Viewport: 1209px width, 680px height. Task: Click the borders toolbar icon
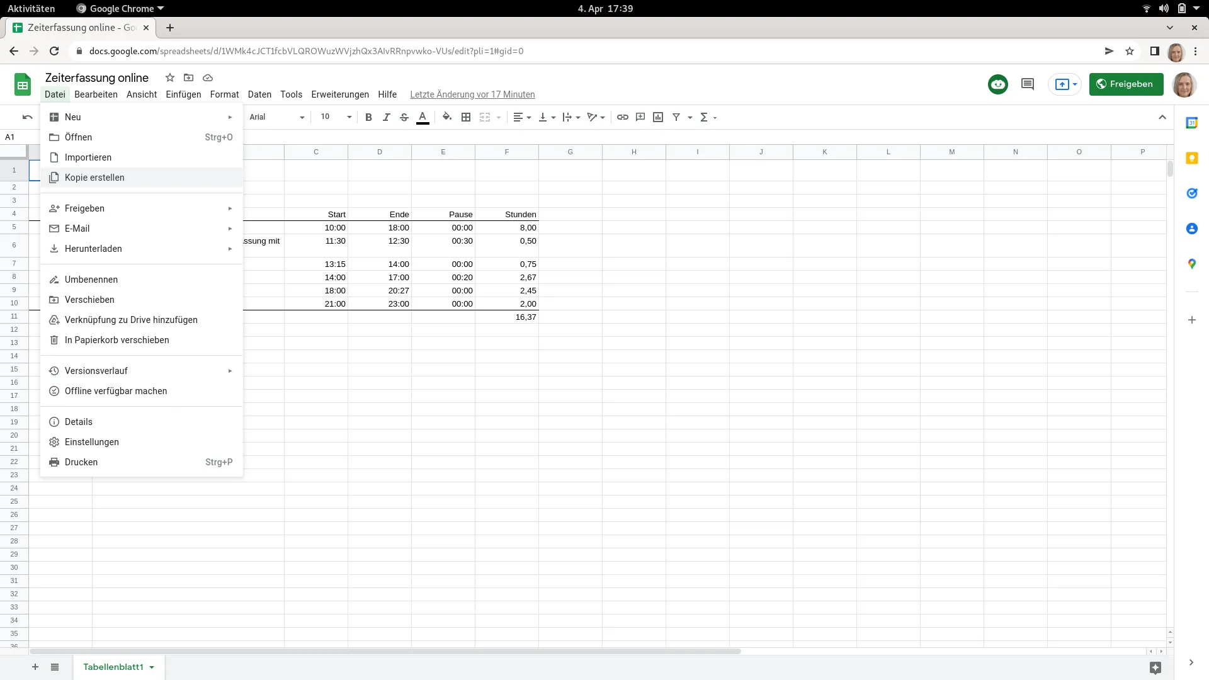[x=466, y=117]
